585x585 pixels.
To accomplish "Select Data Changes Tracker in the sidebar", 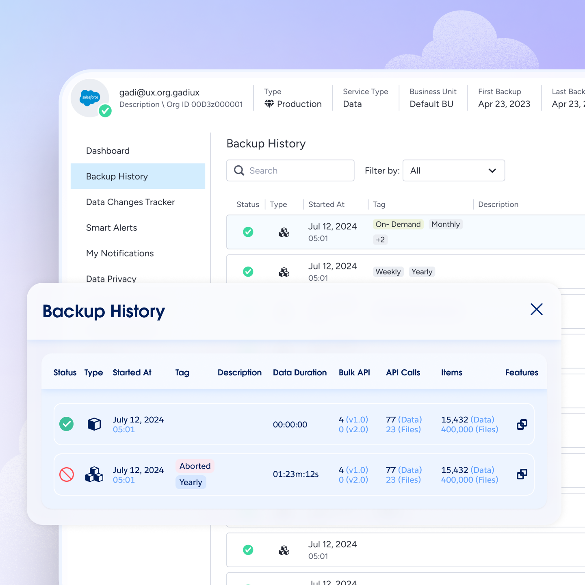I will pyautogui.click(x=130, y=202).
